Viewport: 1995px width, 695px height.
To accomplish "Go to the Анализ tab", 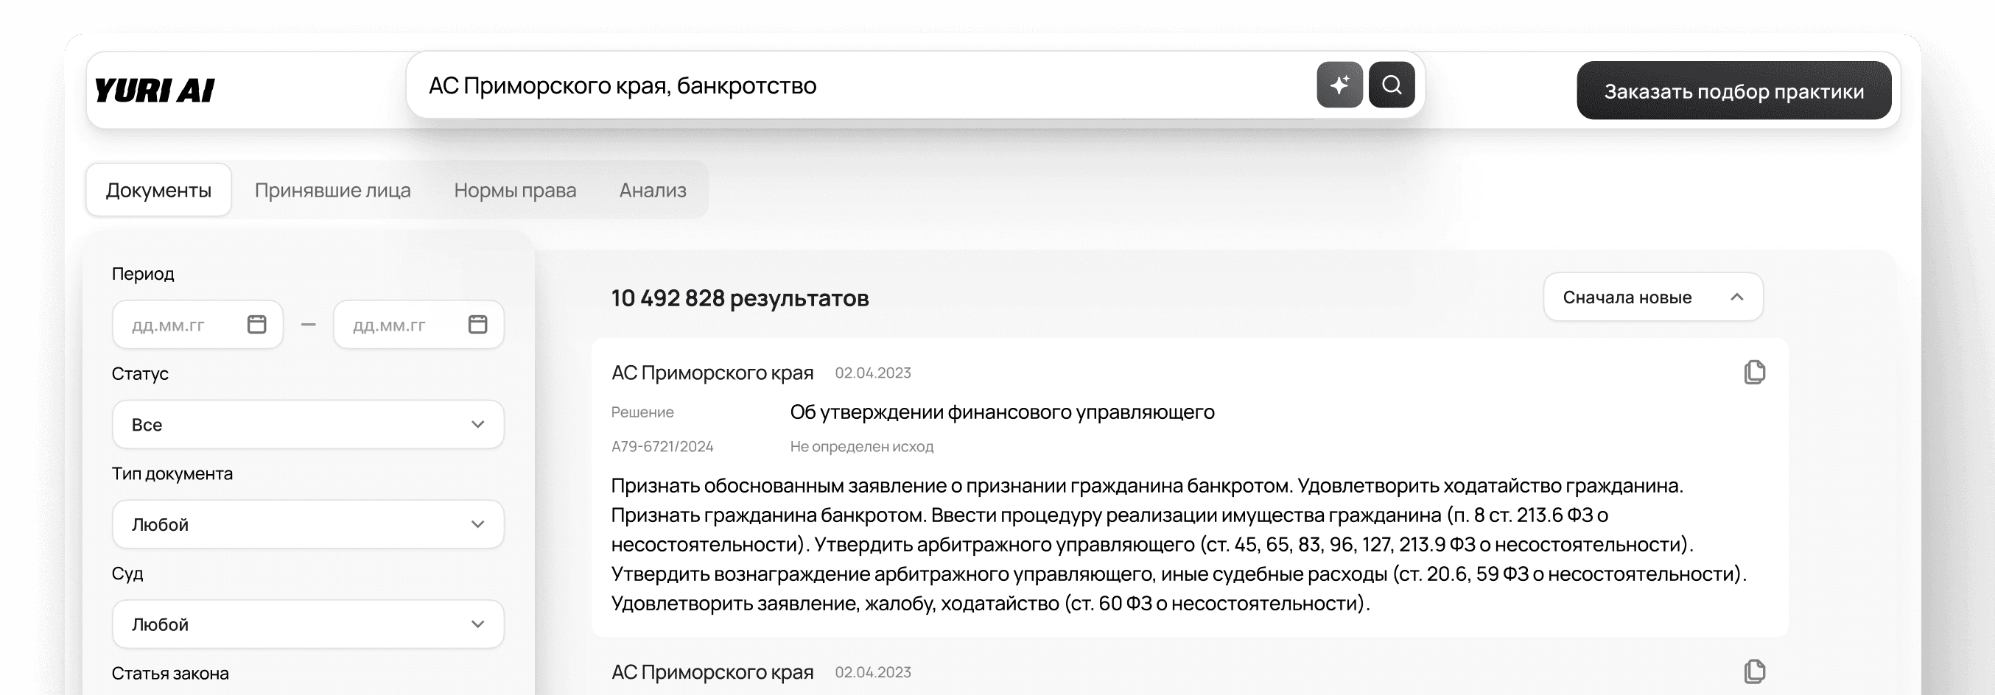I will pos(652,191).
